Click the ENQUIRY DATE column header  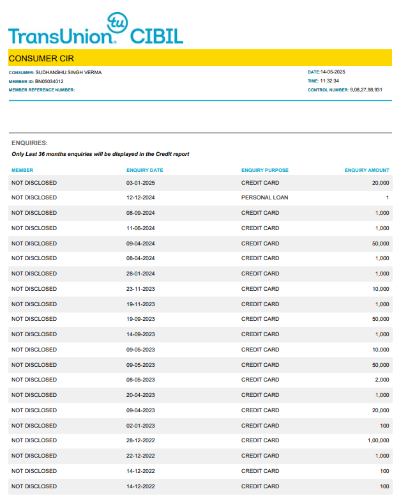point(145,170)
